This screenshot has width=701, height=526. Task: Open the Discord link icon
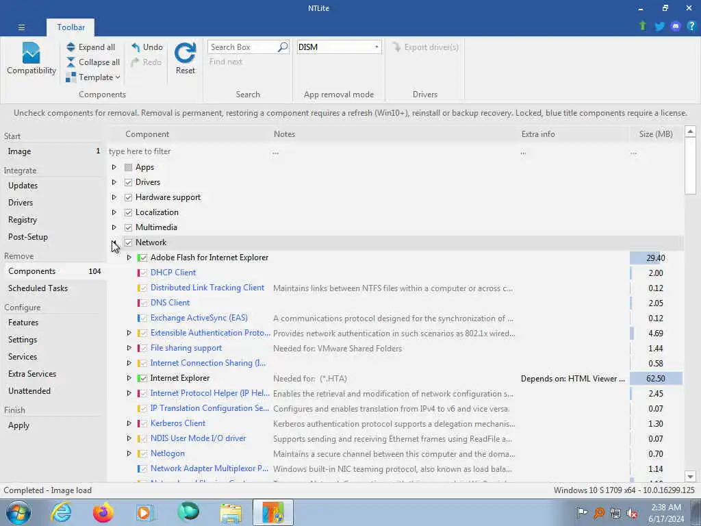tap(676, 27)
